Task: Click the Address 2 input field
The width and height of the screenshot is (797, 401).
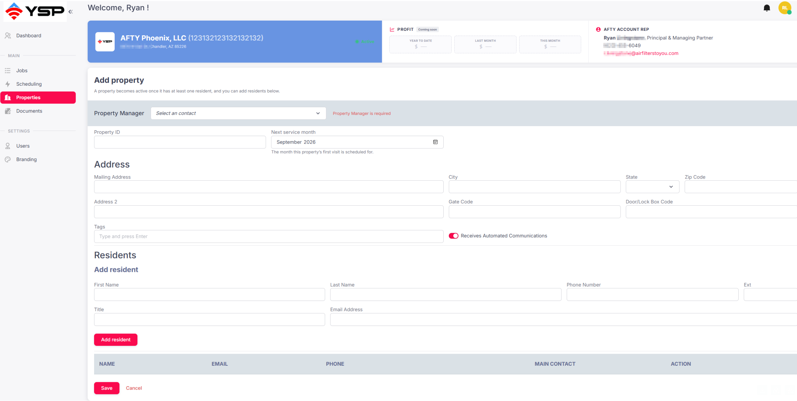Action: pos(269,212)
